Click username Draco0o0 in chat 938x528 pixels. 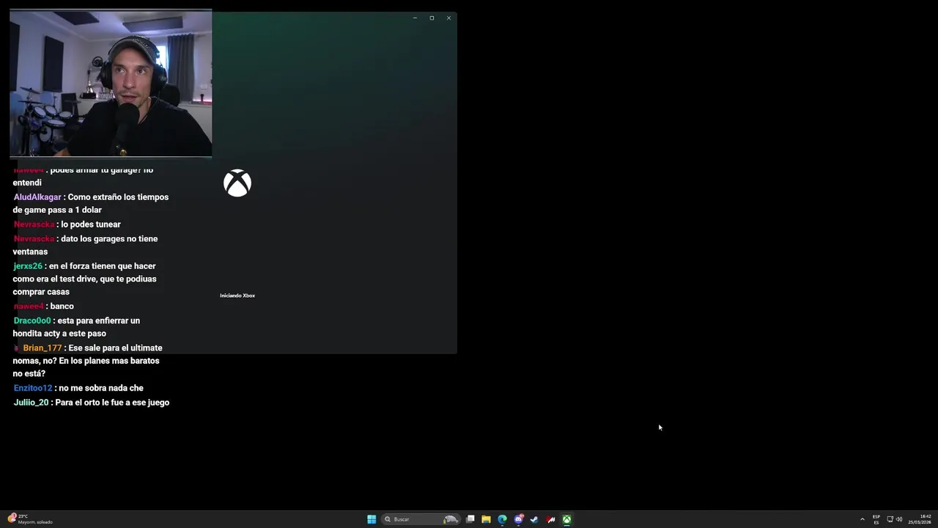coord(32,320)
